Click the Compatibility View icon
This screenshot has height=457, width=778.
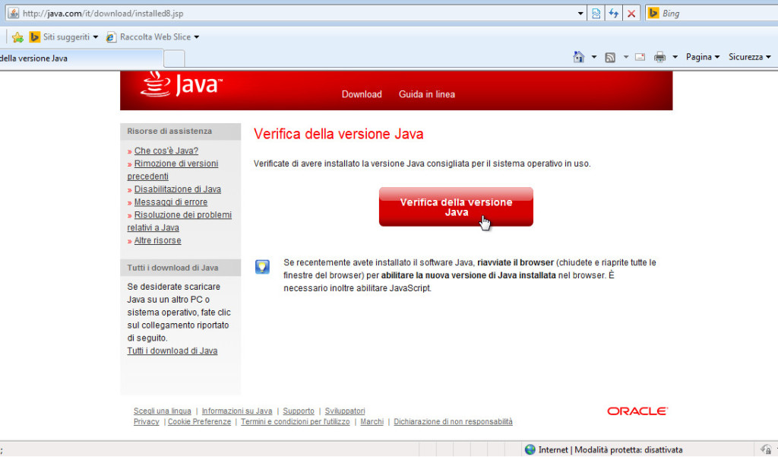click(596, 14)
